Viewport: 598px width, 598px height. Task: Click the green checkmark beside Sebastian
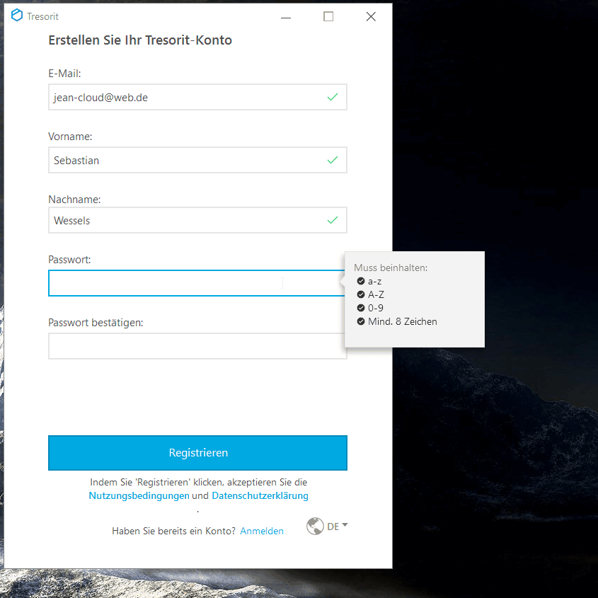point(333,161)
